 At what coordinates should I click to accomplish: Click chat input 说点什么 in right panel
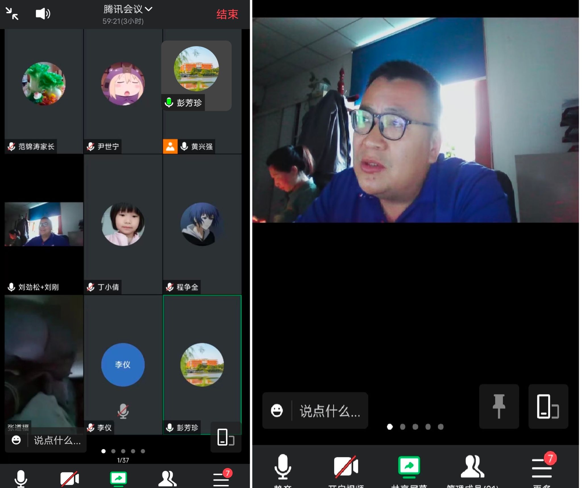click(x=330, y=411)
